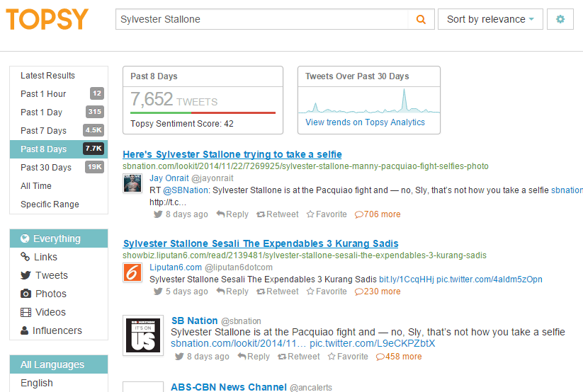Show 706 more related tweets
583x392 pixels.
coord(378,214)
